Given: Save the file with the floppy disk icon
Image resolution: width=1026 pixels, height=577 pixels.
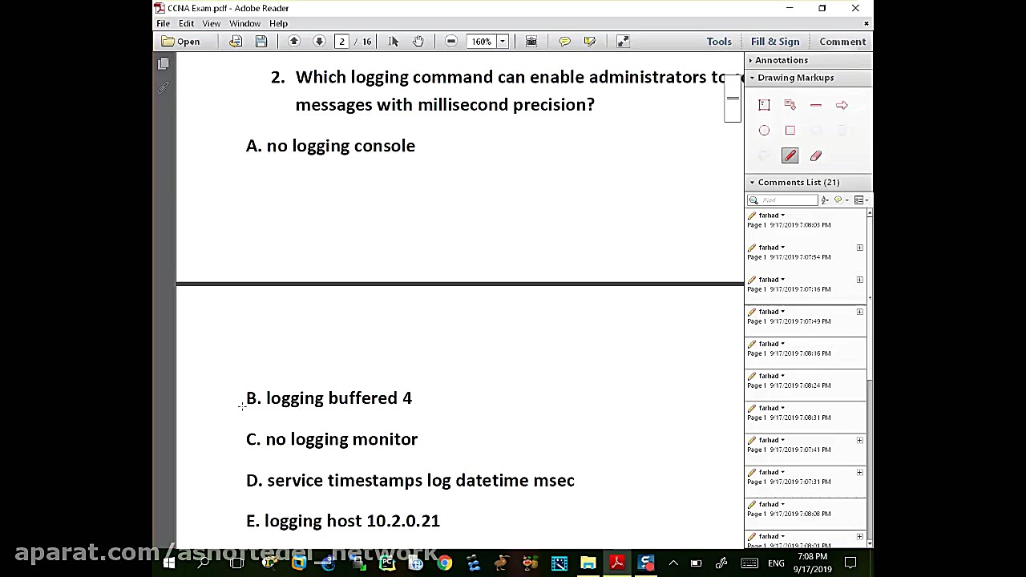Looking at the screenshot, I should (x=261, y=42).
